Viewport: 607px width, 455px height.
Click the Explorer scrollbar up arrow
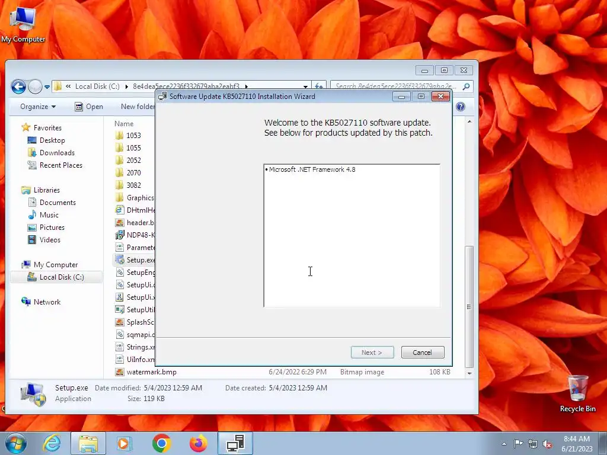[x=469, y=122]
